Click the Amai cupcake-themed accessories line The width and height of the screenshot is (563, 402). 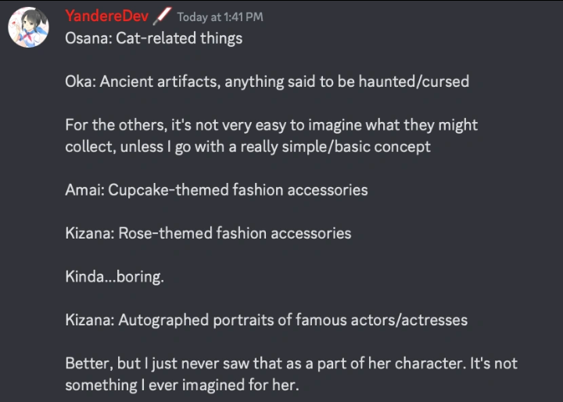click(217, 190)
